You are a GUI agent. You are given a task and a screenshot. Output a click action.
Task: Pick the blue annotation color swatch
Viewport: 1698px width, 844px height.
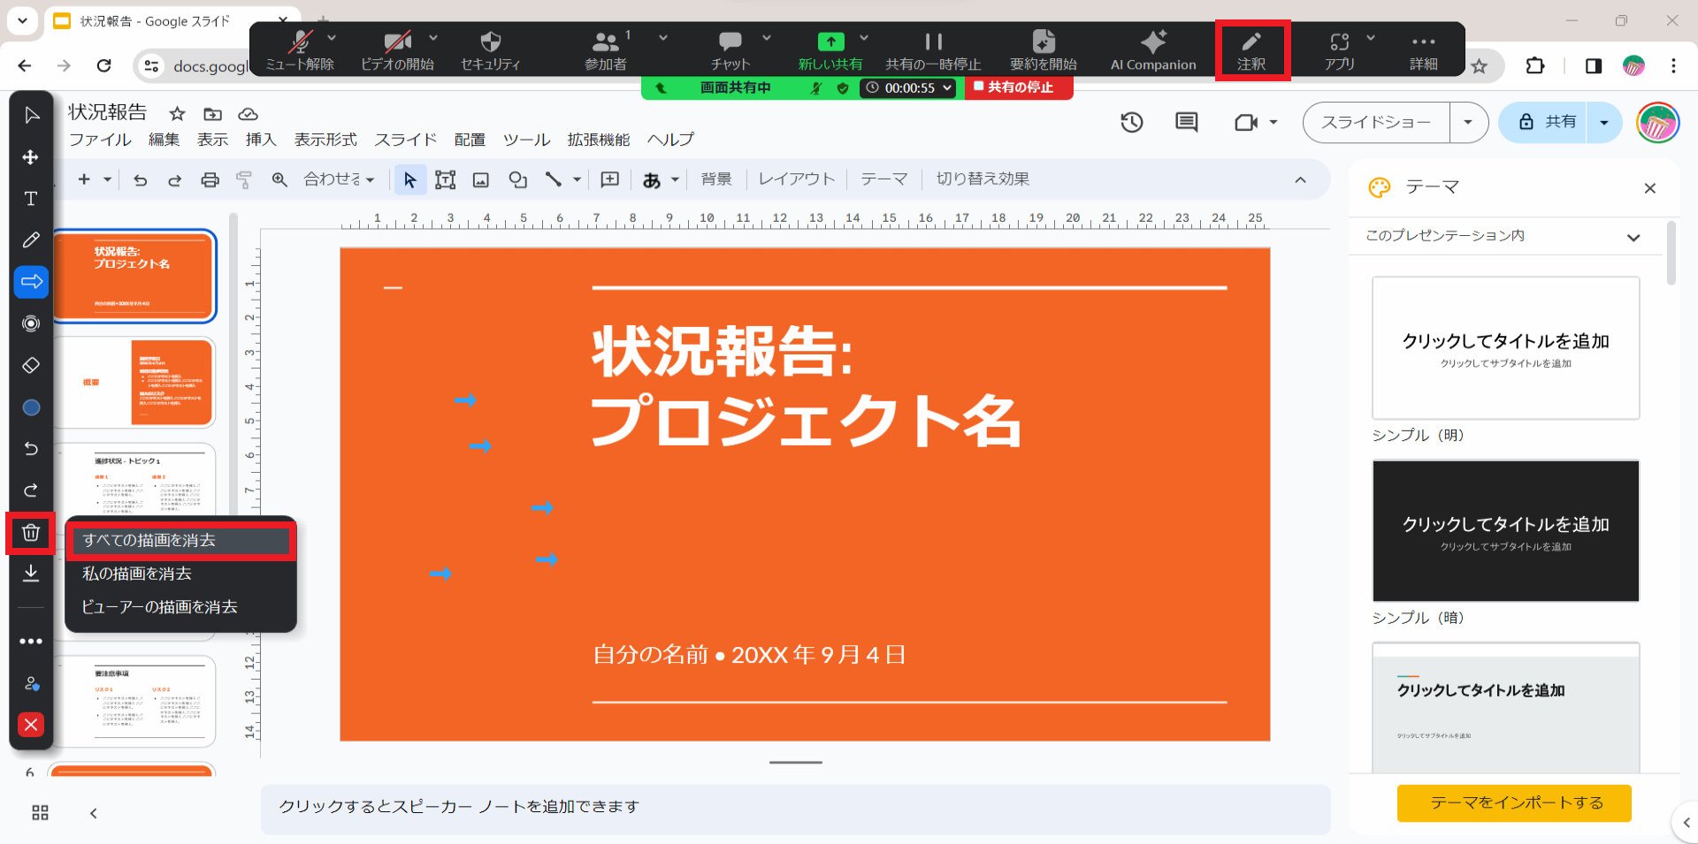pyautogui.click(x=31, y=407)
